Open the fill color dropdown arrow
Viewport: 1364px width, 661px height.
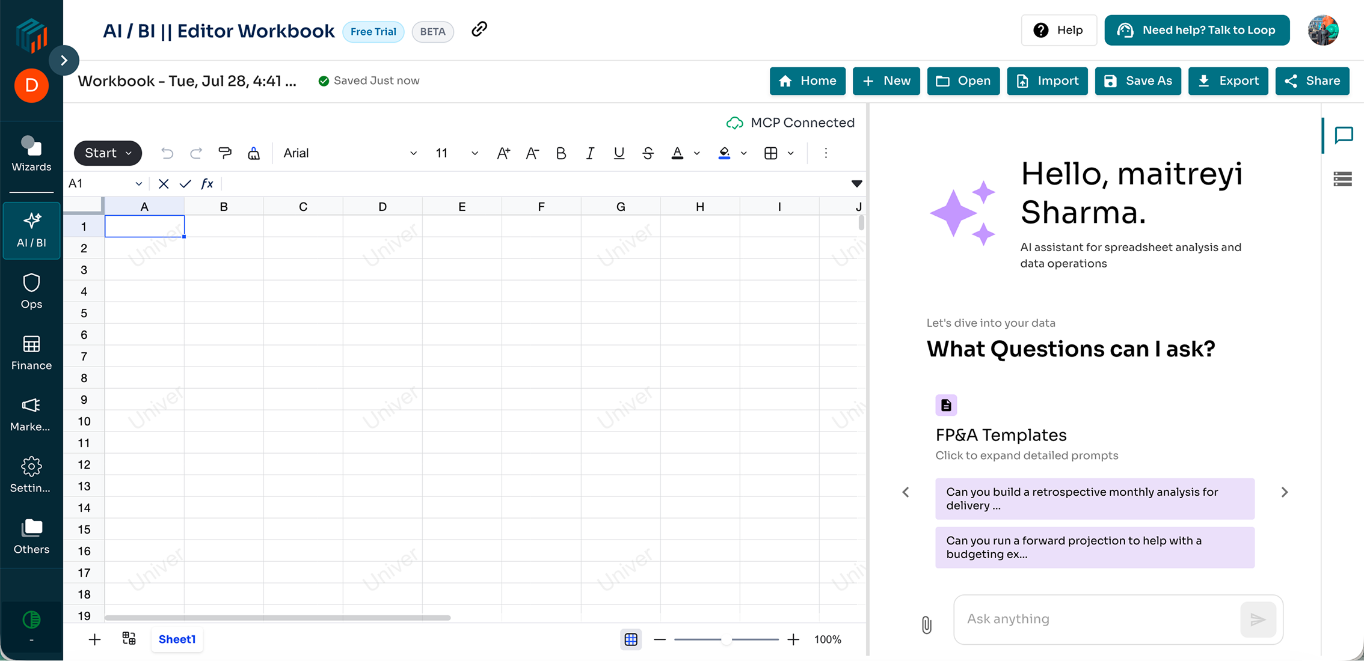click(744, 153)
